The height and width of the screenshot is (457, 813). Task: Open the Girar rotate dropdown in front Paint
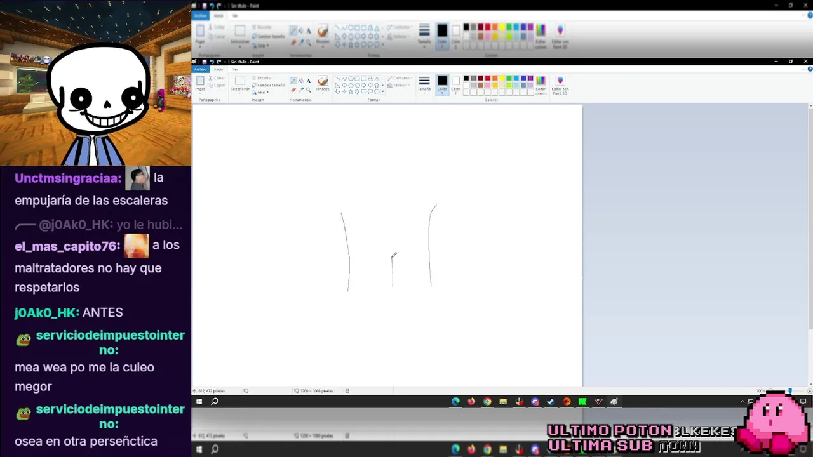(260, 92)
